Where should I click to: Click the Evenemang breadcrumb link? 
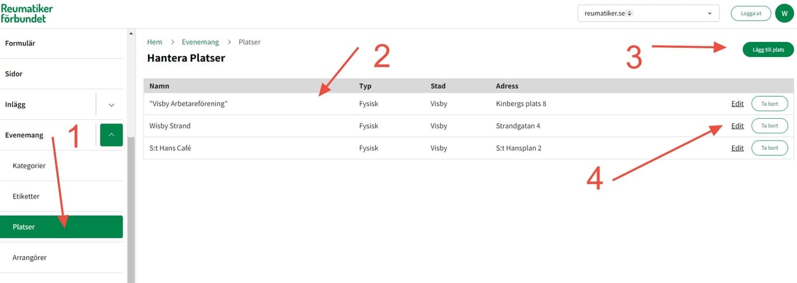pos(200,42)
